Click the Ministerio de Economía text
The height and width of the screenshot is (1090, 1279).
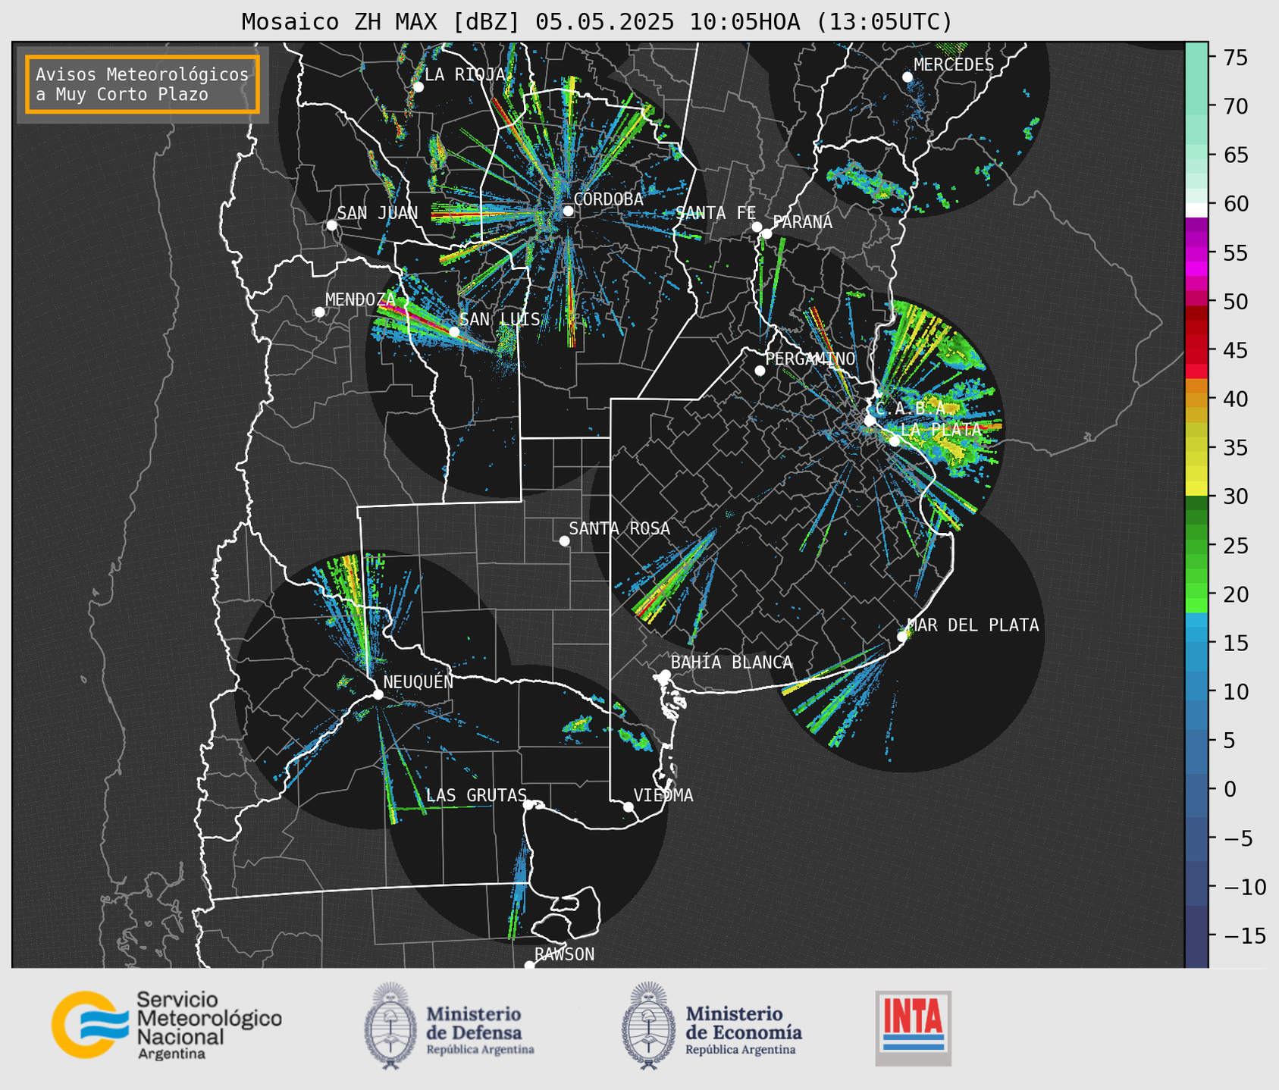pos(744,1029)
